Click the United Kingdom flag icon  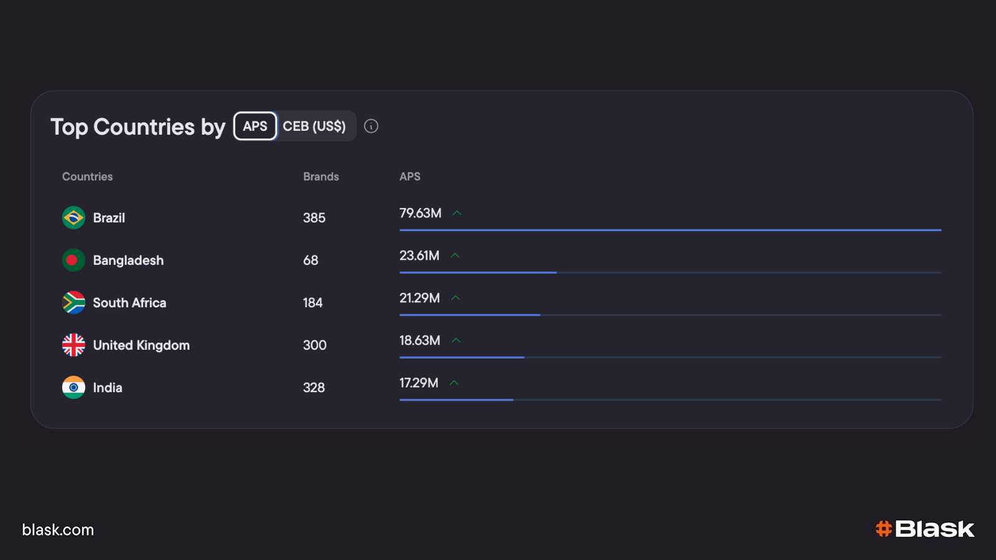pos(73,345)
